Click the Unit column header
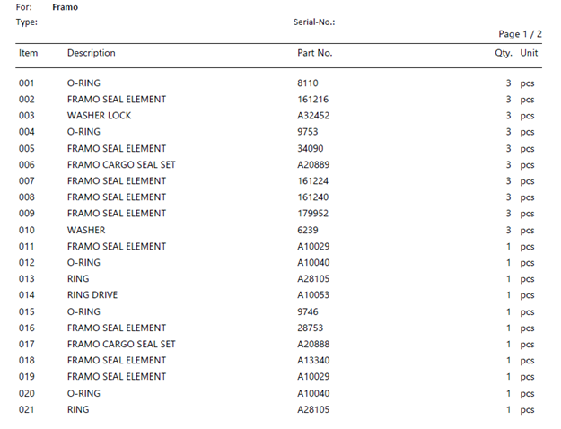This screenshot has width=561, height=429. (x=530, y=53)
